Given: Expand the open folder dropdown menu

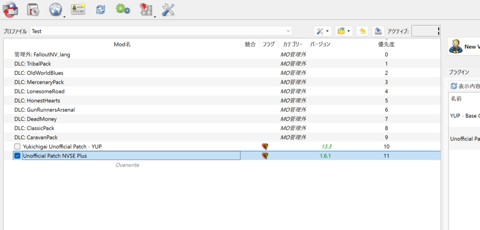Looking at the screenshot, I should click(344, 31).
